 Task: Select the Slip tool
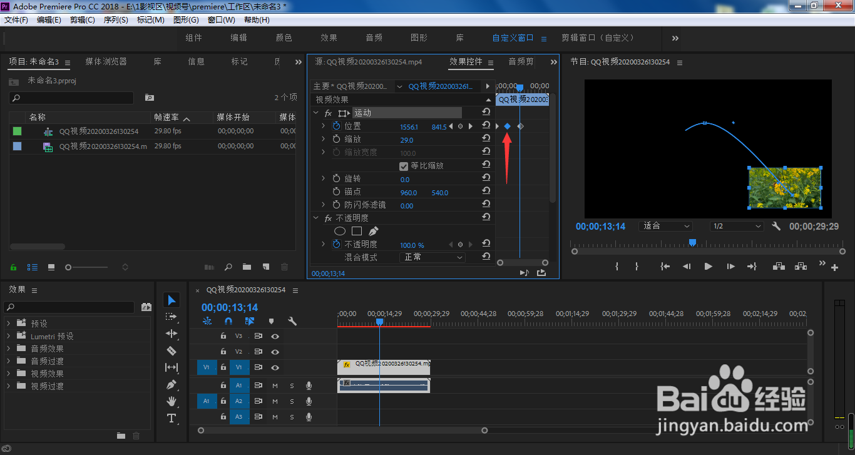coord(172,367)
